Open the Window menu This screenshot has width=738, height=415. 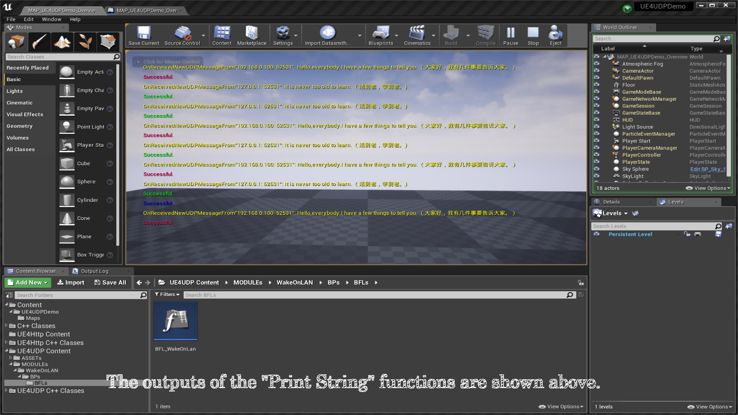click(51, 19)
